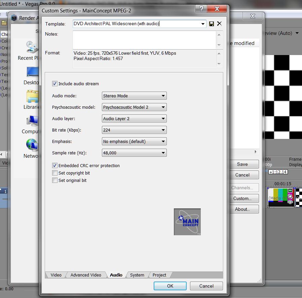Click the Notes text field
Screen dimensions: 302x298
click(144, 40)
